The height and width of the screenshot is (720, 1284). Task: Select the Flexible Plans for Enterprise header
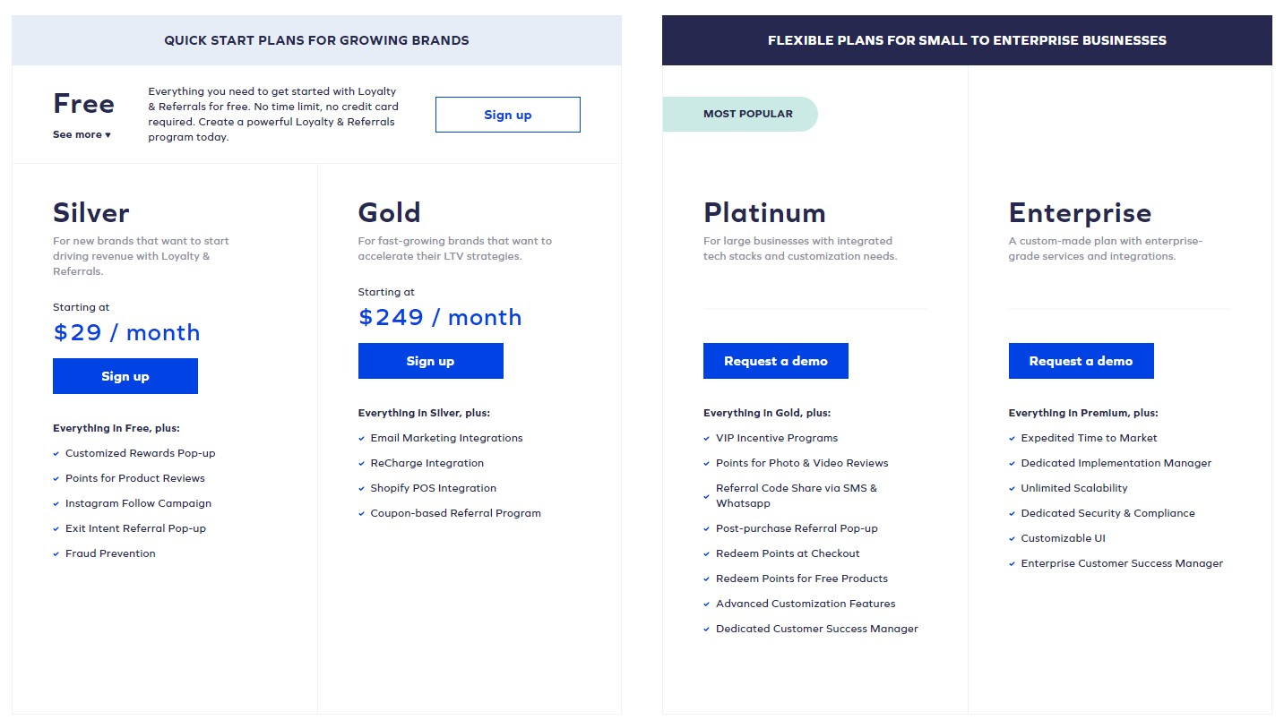[x=967, y=40]
